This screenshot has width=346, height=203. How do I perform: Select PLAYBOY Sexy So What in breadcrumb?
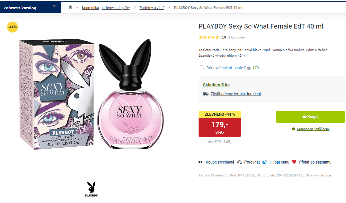coord(208,7)
